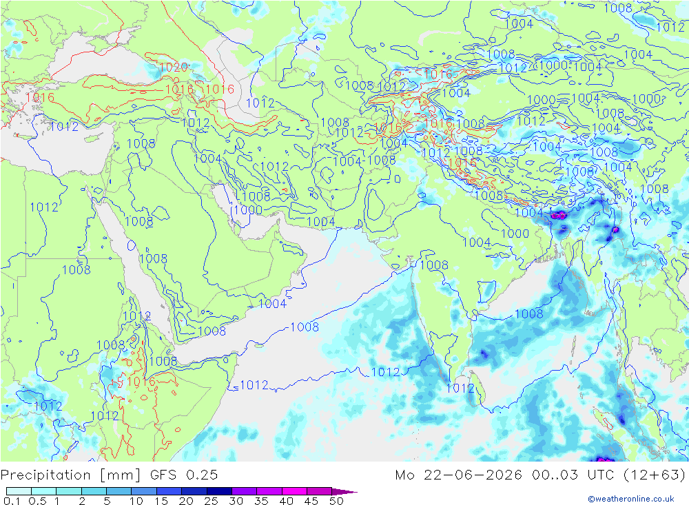The image size is (689, 505).
Task: Click the legend scale label '25'
Action: point(212,501)
